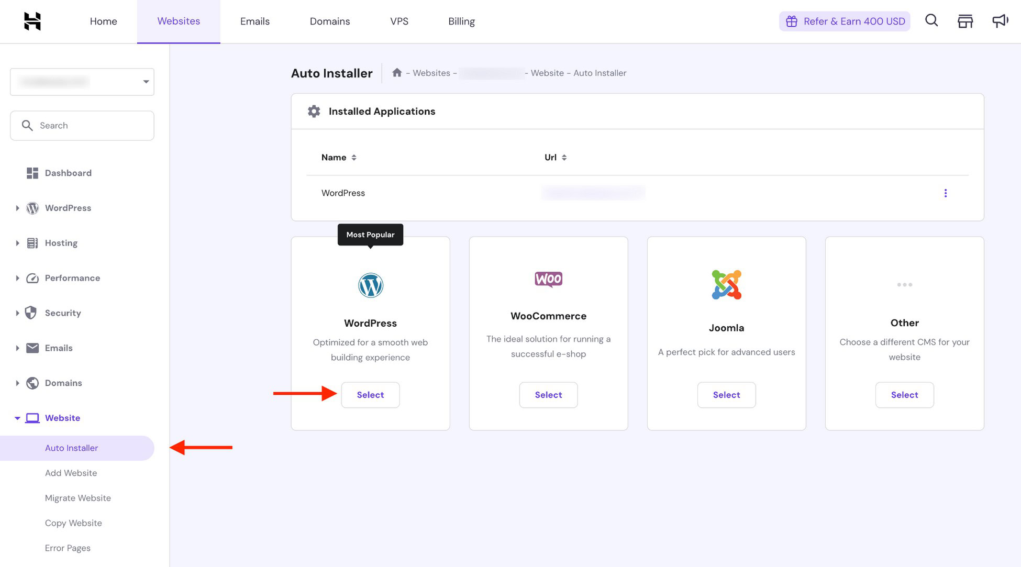Click the Other card ellipsis icon

point(905,285)
